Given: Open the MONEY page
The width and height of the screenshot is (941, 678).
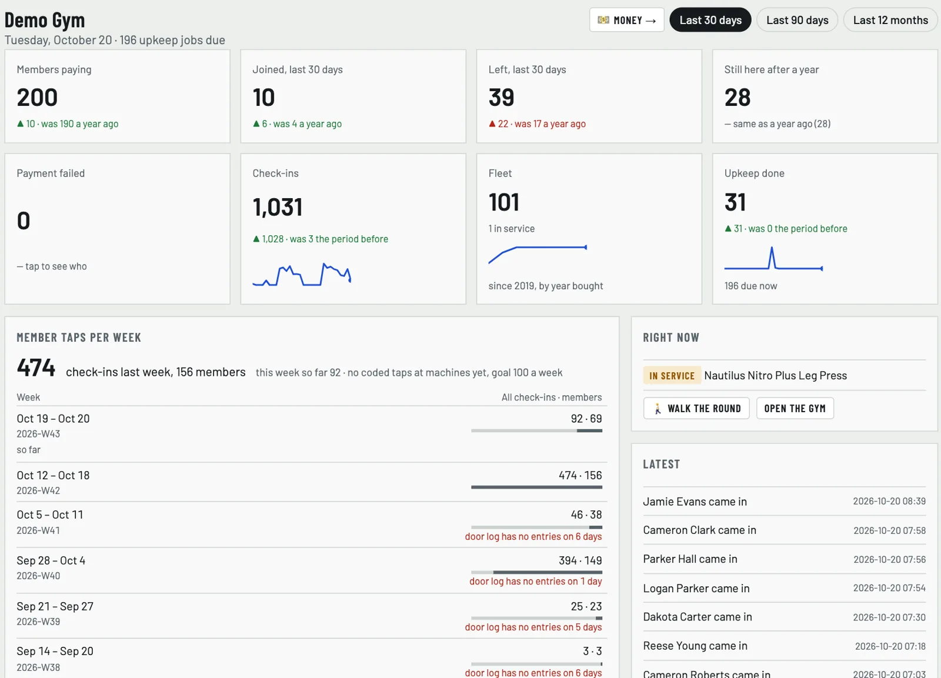Looking at the screenshot, I should click(627, 20).
